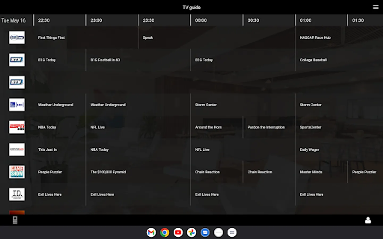Select the channel logo beside This Just In
383x239 pixels.
click(x=17, y=150)
